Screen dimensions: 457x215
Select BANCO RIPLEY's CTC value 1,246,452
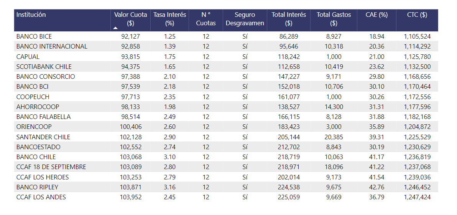(x=417, y=187)
